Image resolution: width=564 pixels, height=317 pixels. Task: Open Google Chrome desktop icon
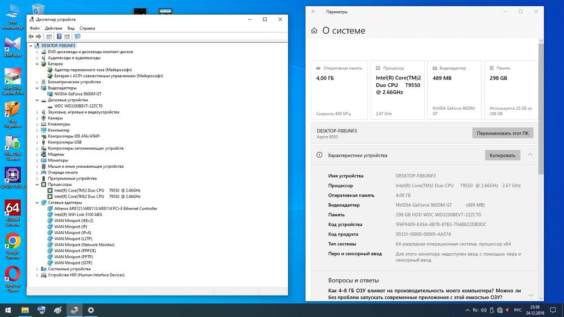tap(12, 246)
